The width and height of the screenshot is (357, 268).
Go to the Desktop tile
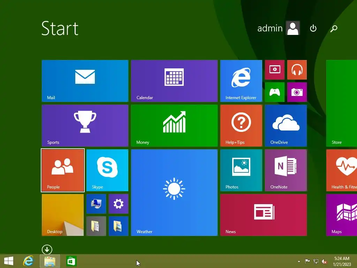[x=63, y=215]
